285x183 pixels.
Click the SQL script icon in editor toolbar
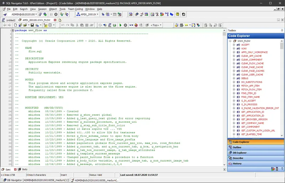[x=110, y=25]
